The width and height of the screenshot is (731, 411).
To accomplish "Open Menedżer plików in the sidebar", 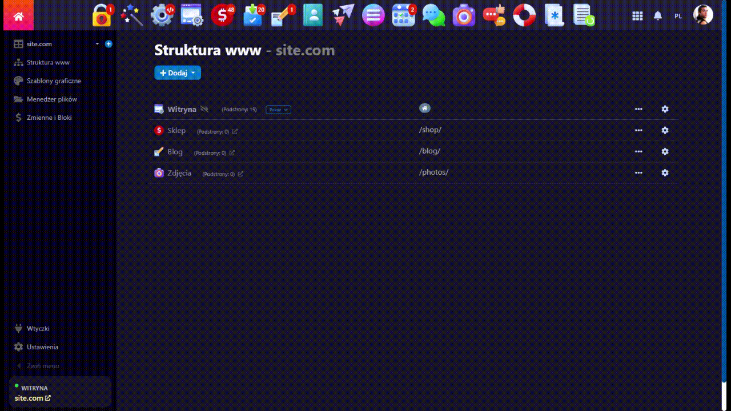I will (51, 99).
